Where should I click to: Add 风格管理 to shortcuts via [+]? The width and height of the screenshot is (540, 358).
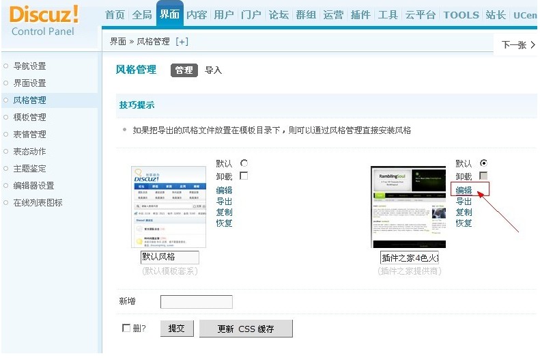coord(182,42)
